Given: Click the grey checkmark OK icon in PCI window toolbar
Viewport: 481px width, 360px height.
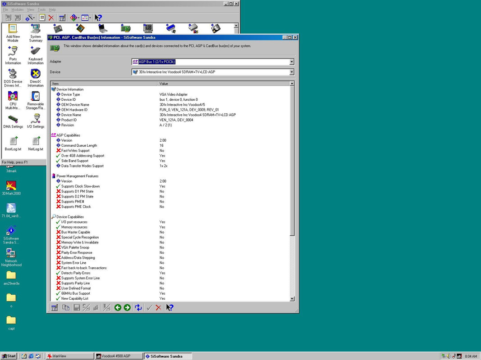Looking at the screenshot, I should pyautogui.click(x=149, y=308).
